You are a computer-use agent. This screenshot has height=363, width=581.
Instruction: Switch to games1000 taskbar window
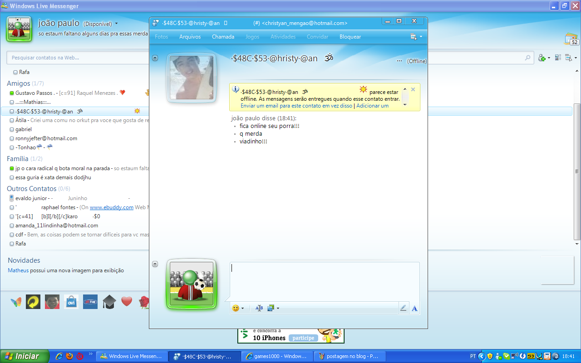pyautogui.click(x=276, y=356)
